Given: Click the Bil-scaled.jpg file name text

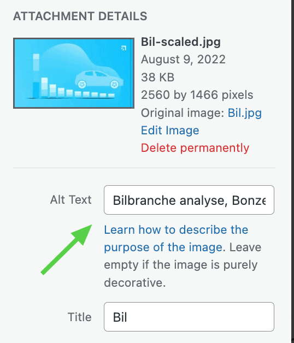Looking at the screenshot, I should click(x=180, y=42).
